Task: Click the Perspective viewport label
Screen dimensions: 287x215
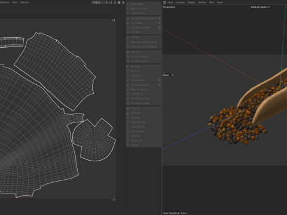Action: [x=169, y=7]
